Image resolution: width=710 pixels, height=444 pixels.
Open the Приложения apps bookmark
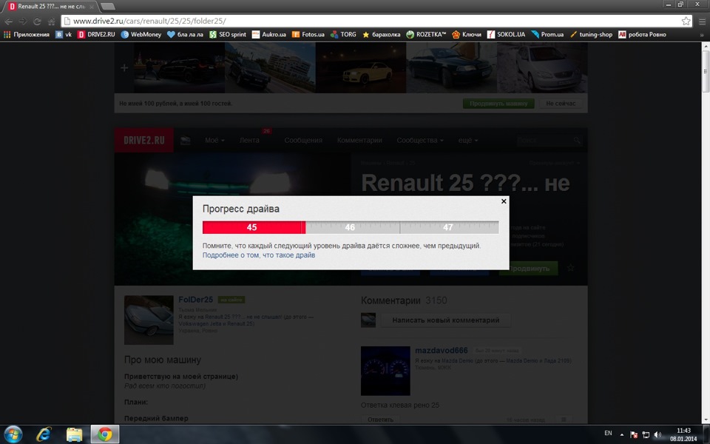click(x=27, y=35)
